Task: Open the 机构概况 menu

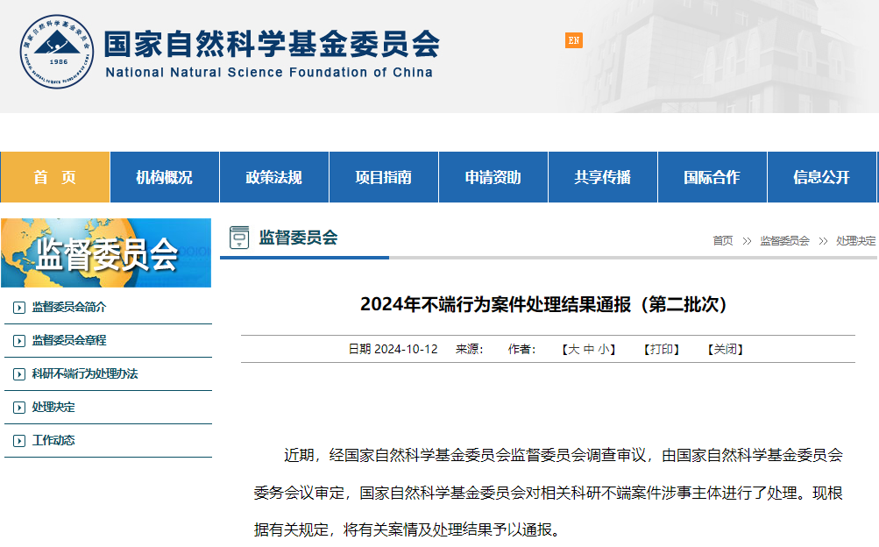Action: pyautogui.click(x=165, y=177)
